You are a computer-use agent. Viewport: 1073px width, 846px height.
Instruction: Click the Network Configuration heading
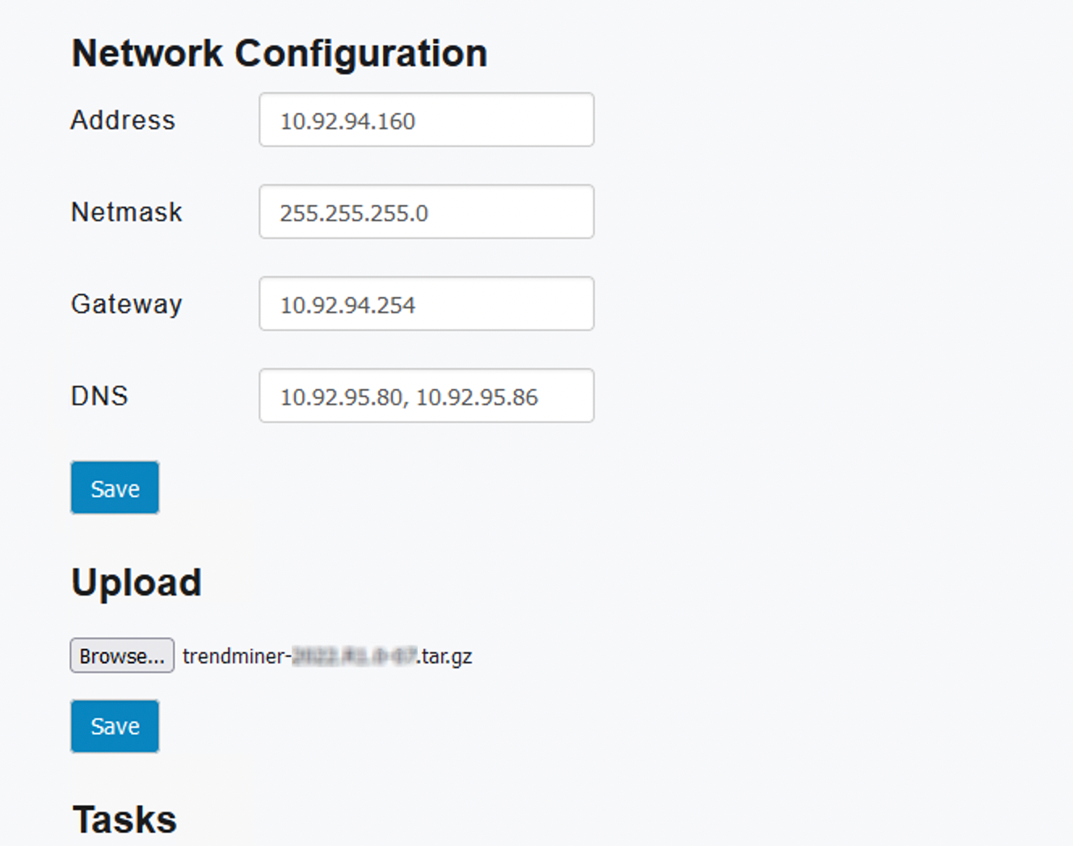click(x=280, y=54)
